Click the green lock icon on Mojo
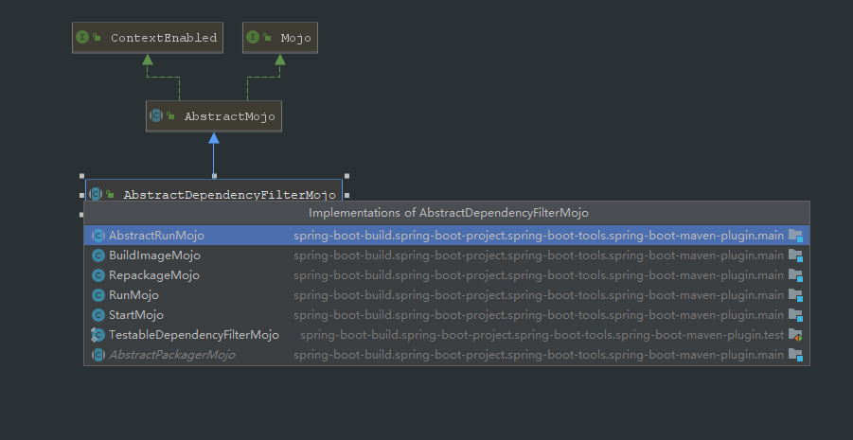 pos(267,38)
